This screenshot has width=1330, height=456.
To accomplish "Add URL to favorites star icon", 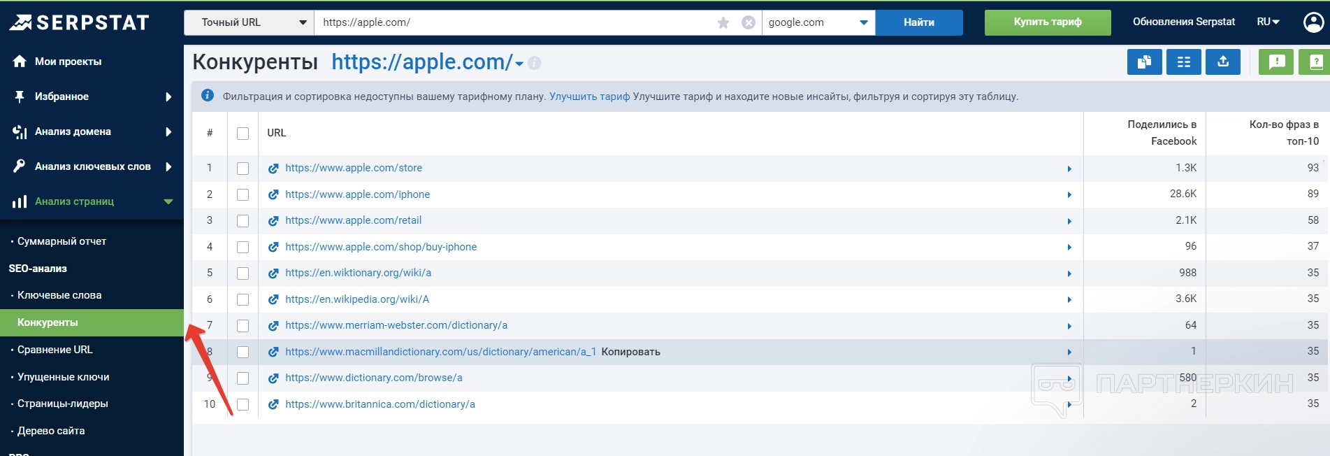I will coord(723,22).
